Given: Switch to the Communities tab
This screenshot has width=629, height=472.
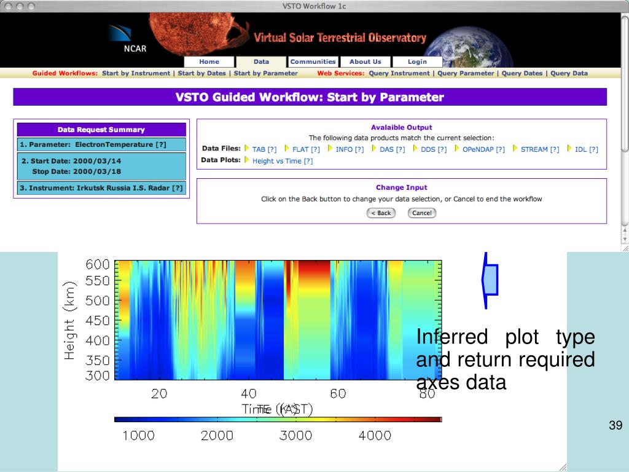Looking at the screenshot, I should click(x=313, y=61).
